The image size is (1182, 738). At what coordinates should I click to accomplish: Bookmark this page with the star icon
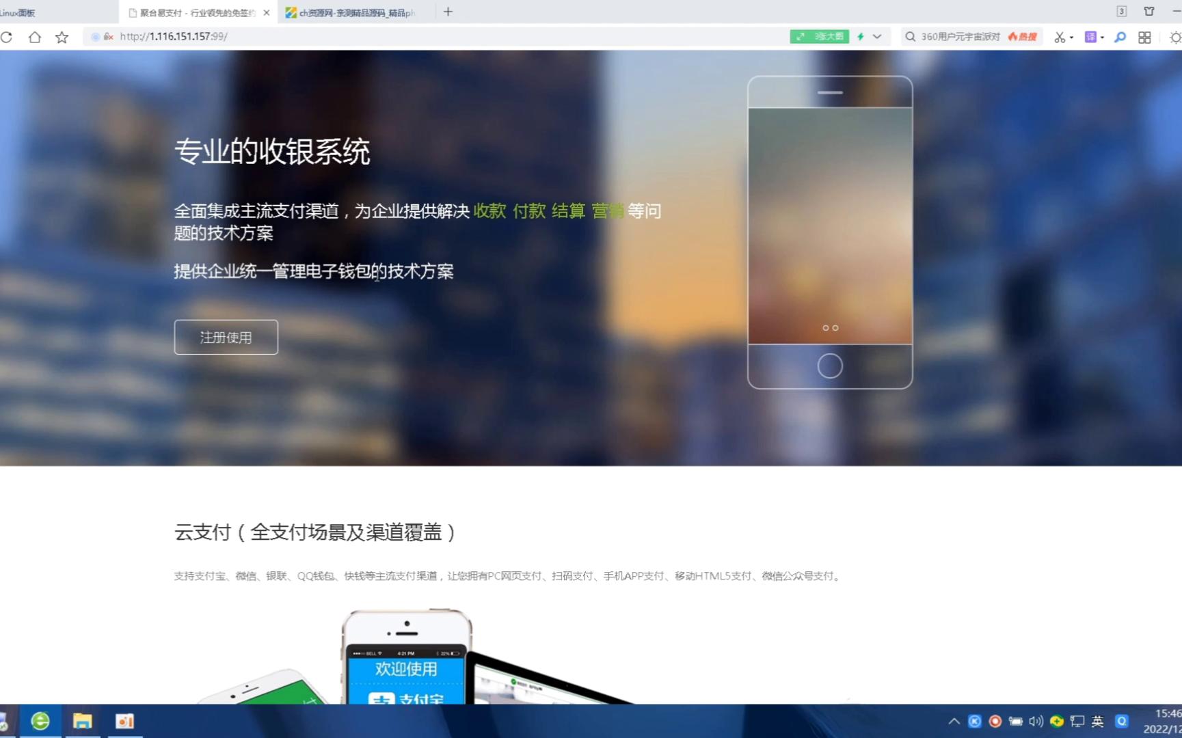62,37
